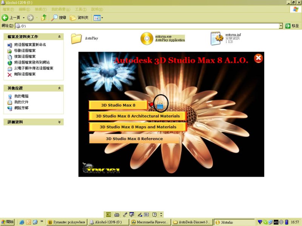
Task: Open the Tools menu
Action: (81, 9)
